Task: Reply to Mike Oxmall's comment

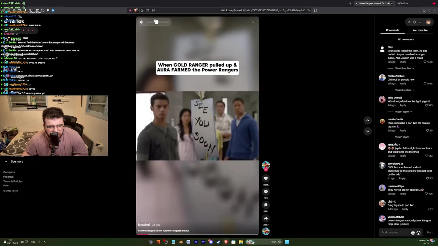Action: pos(403,105)
